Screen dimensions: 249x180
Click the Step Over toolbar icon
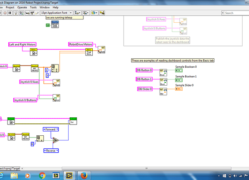32,13
